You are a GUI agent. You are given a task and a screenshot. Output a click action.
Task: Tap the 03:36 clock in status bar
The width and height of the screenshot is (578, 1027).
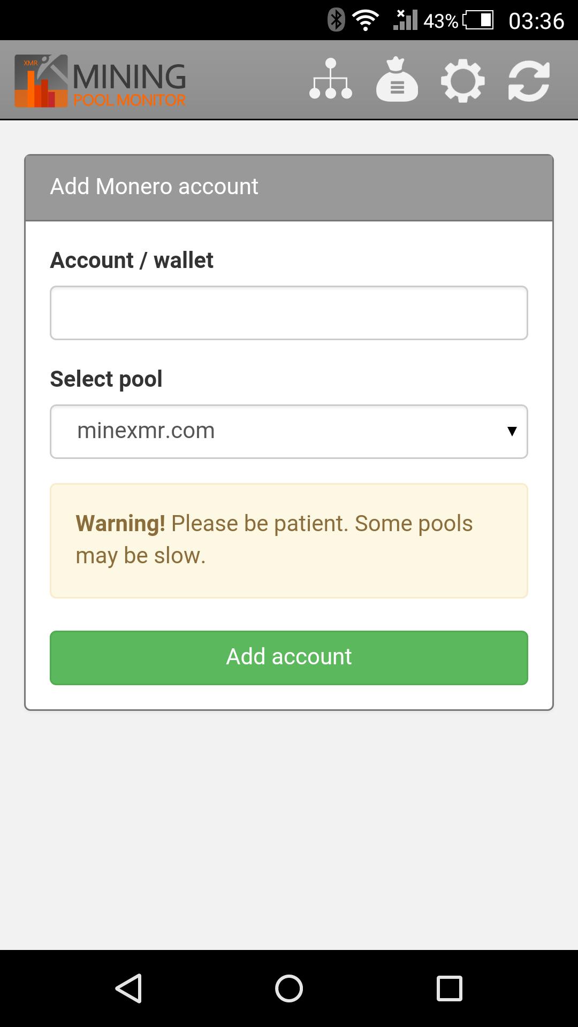(x=536, y=21)
